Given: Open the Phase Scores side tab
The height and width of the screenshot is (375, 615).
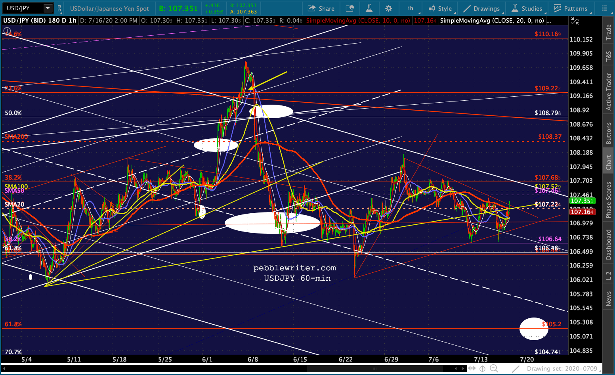Looking at the screenshot, I should point(609,200).
